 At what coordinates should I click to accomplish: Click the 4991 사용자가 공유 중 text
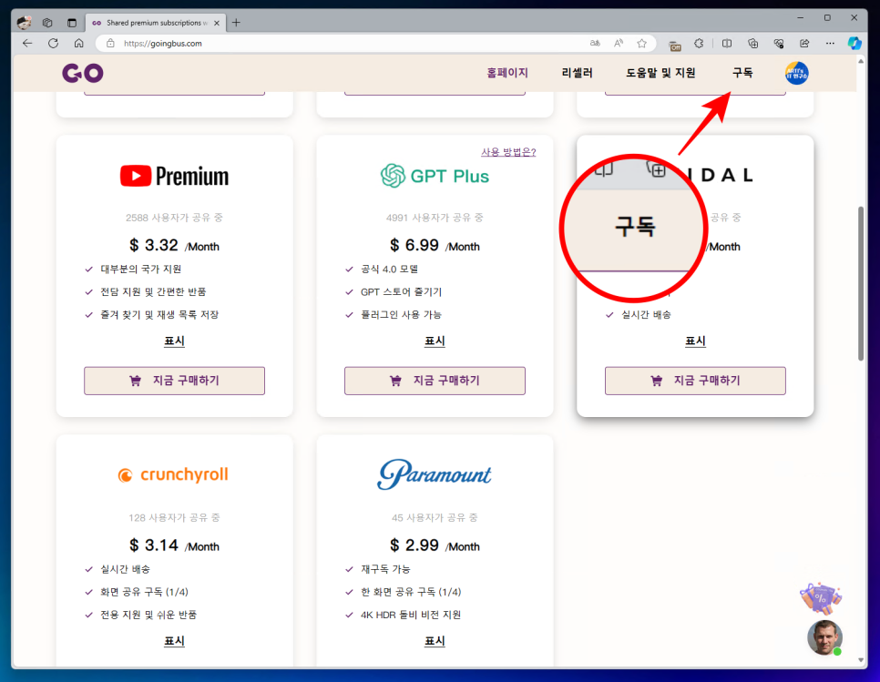(x=435, y=218)
